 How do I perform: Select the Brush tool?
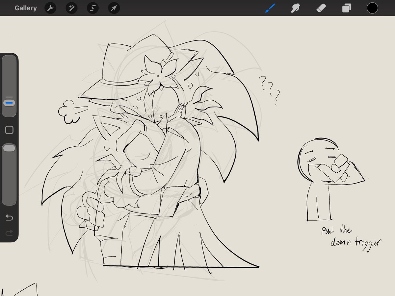(270, 8)
